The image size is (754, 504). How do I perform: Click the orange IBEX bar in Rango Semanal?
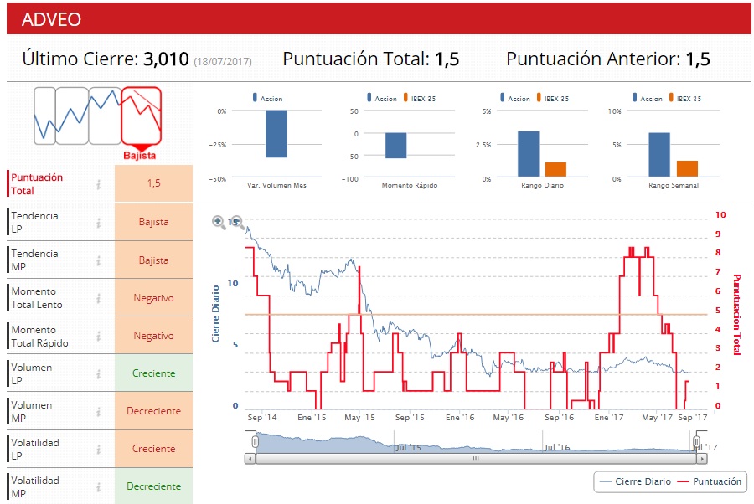pos(687,168)
